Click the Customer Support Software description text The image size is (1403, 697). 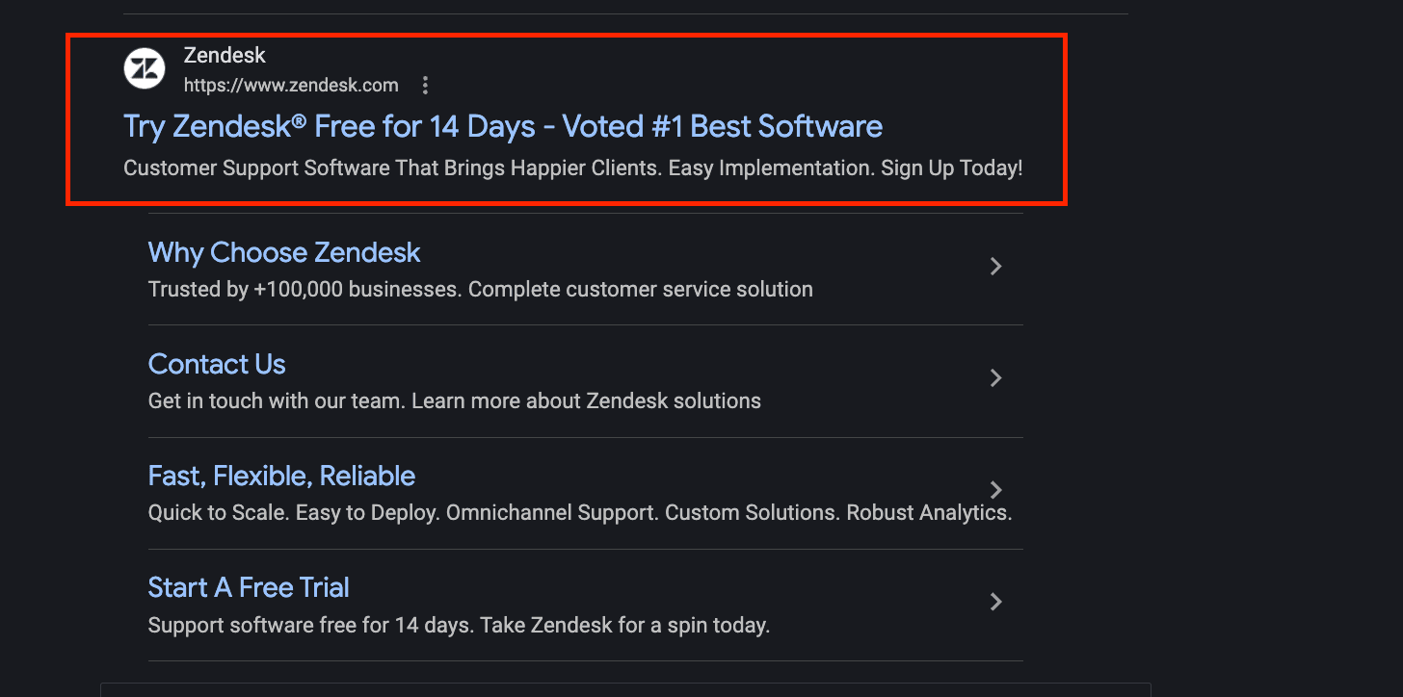click(572, 168)
